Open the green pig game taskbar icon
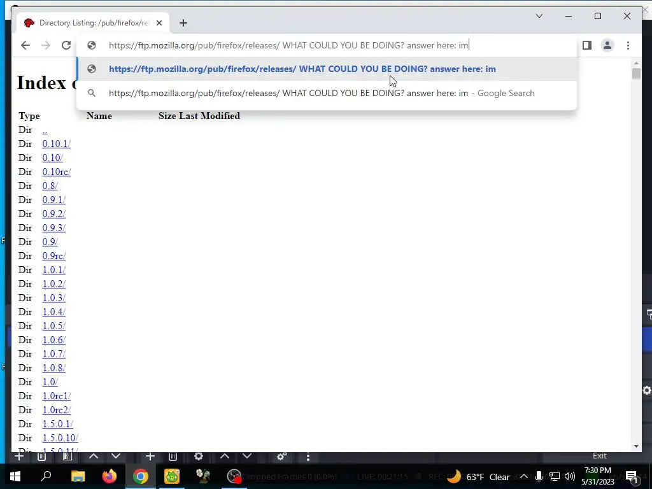The height and width of the screenshot is (489, 652). click(x=172, y=476)
